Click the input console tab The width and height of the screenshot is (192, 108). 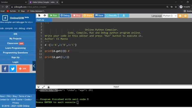tap(116, 87)
